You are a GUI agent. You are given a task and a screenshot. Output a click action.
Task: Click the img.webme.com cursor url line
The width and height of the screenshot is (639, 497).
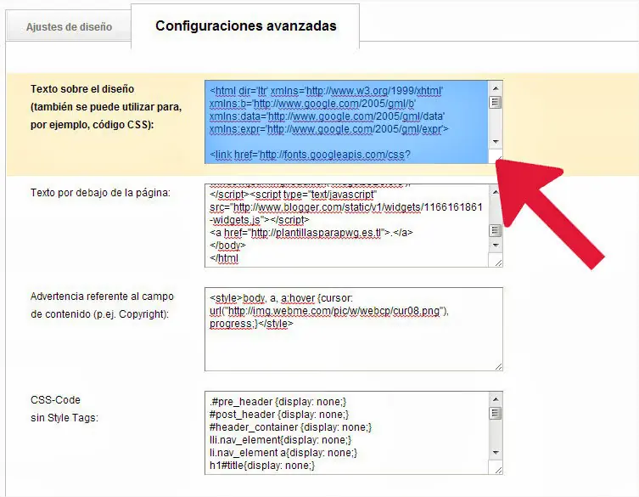(329, 311)
